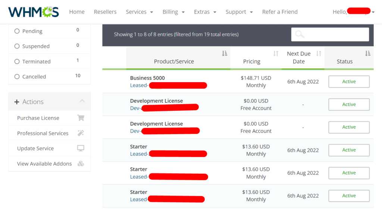Viewport: 382px width, 209px height.
Task: Open the Services dropdown menu
Action: tap(140, 12)
